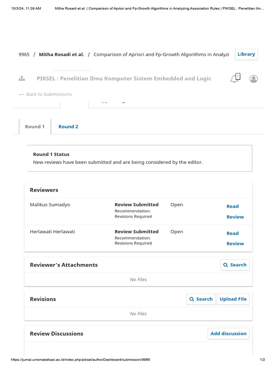276x368 pixels.
Task: Click the Upload File button
Action: coord(233,299)
